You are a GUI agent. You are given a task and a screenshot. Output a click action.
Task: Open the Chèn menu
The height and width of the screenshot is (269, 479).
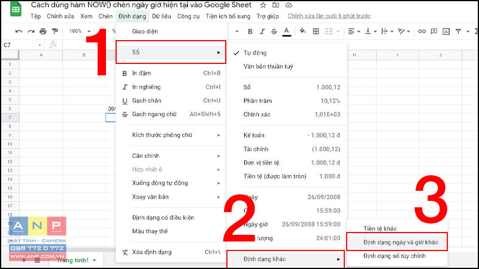click(x=105, y=16)
